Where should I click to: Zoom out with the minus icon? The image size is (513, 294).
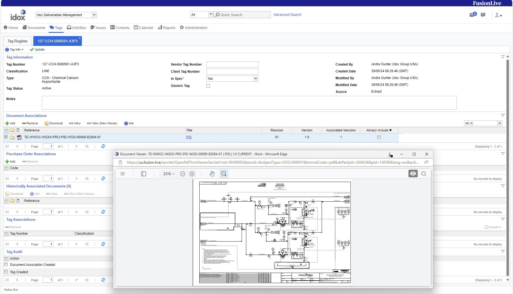point(183,174)
